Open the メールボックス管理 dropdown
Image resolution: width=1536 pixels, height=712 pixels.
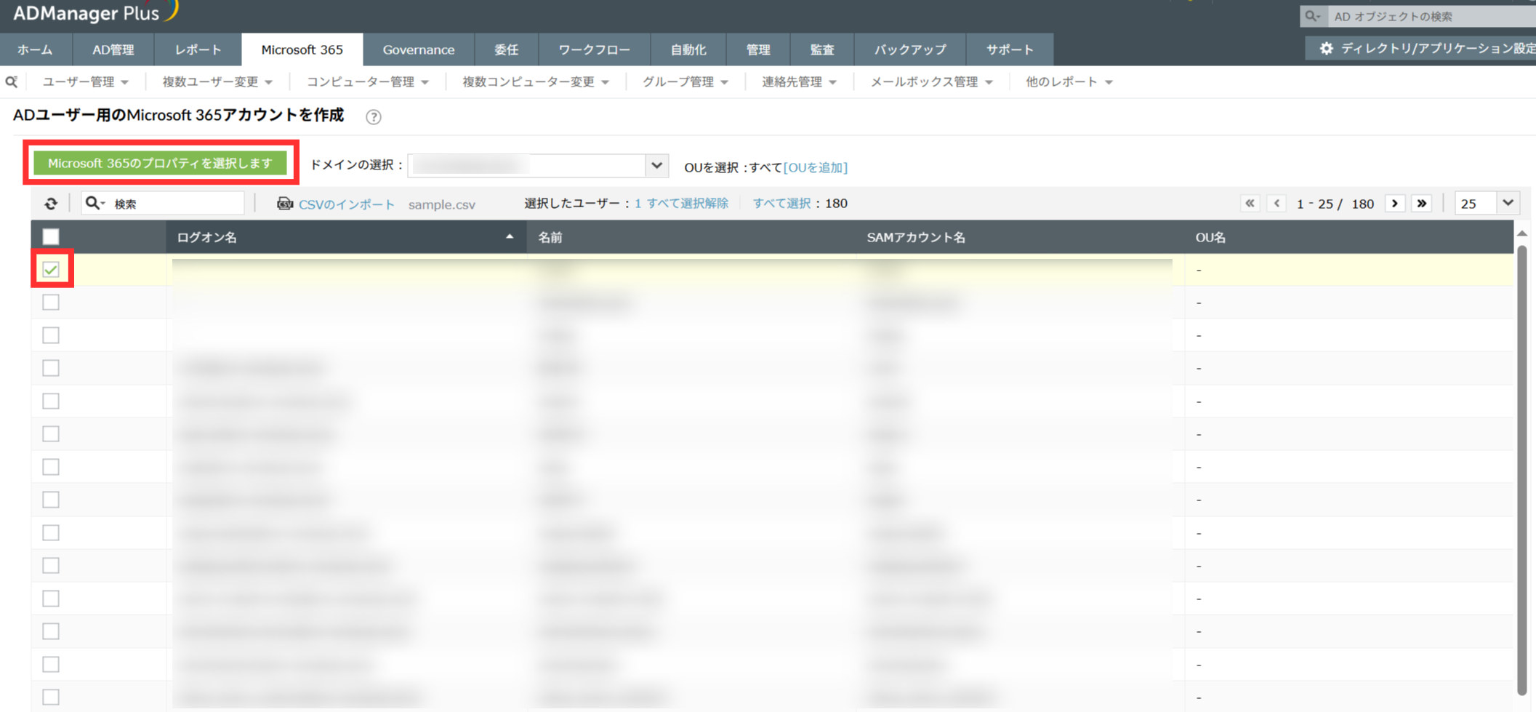[932, 82]
